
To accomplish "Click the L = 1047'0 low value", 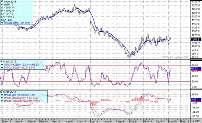I will pyautogui.click(x=7, y=14).
